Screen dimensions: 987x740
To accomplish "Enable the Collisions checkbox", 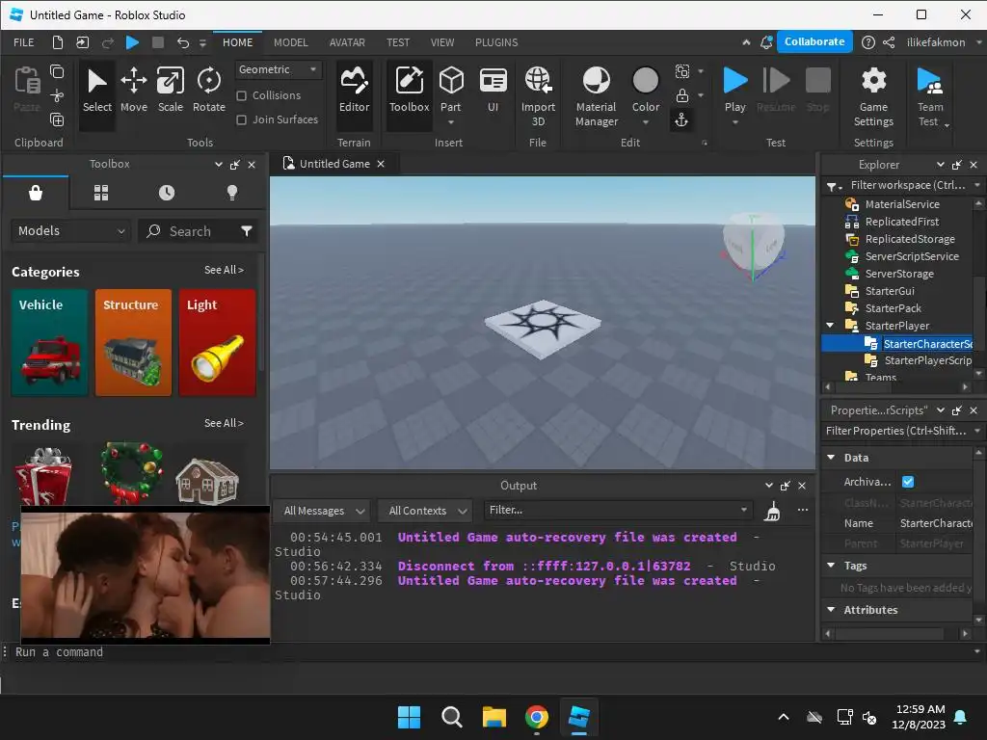I will tap(241, 95).
